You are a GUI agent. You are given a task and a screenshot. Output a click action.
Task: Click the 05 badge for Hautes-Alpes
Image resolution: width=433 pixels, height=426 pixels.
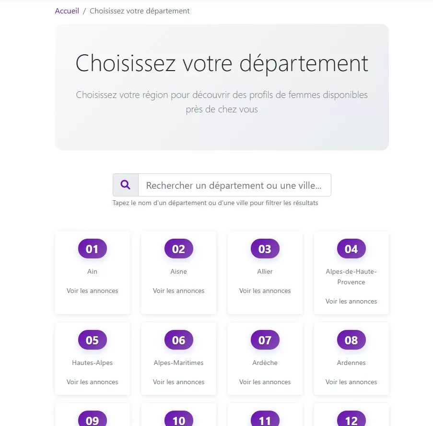coord(92,340)
